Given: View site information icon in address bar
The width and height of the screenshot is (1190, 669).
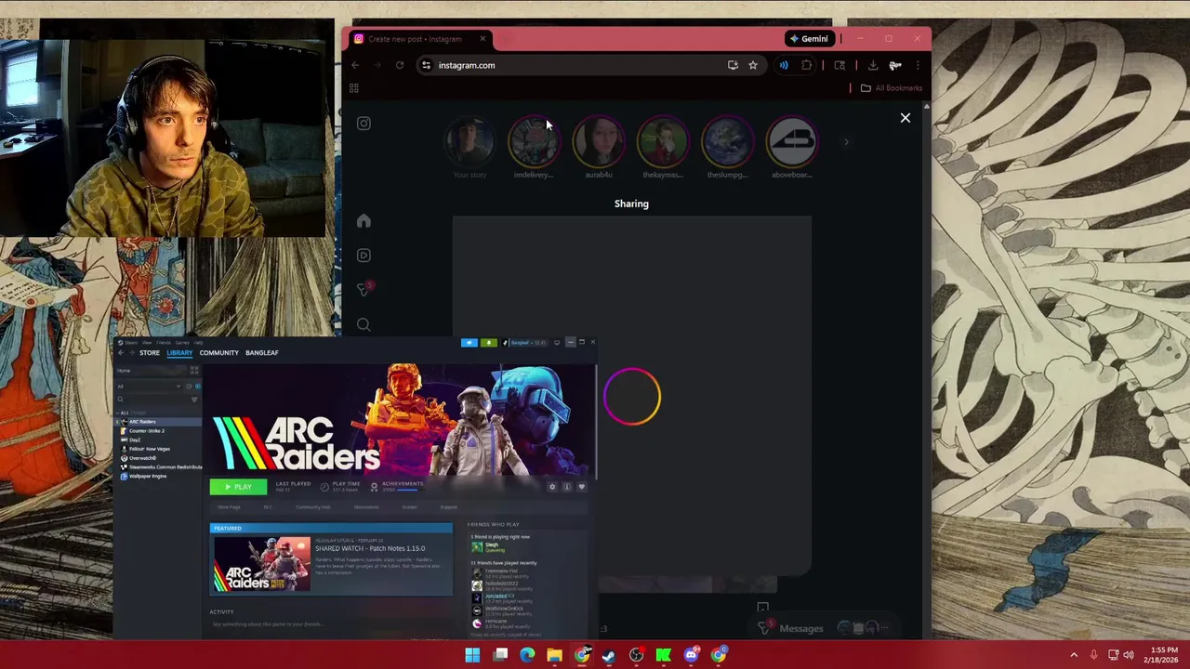Looking at the screenshot, I should (x=426, y=65).
